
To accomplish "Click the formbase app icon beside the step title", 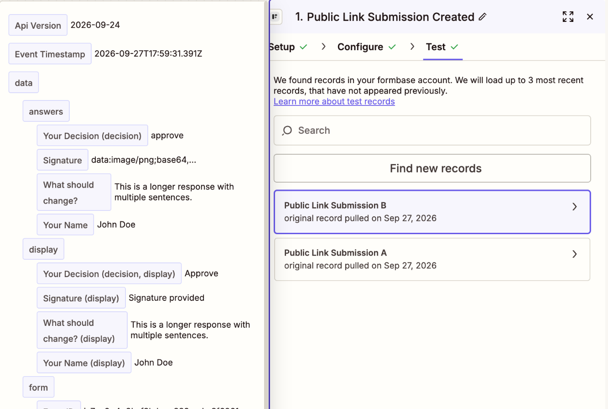I will [275, 17].
